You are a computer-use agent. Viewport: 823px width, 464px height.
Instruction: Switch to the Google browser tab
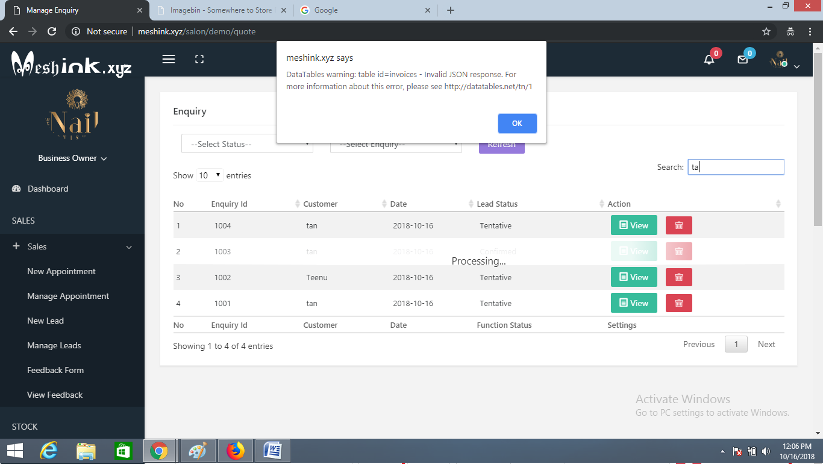click(x=365, y=10)
